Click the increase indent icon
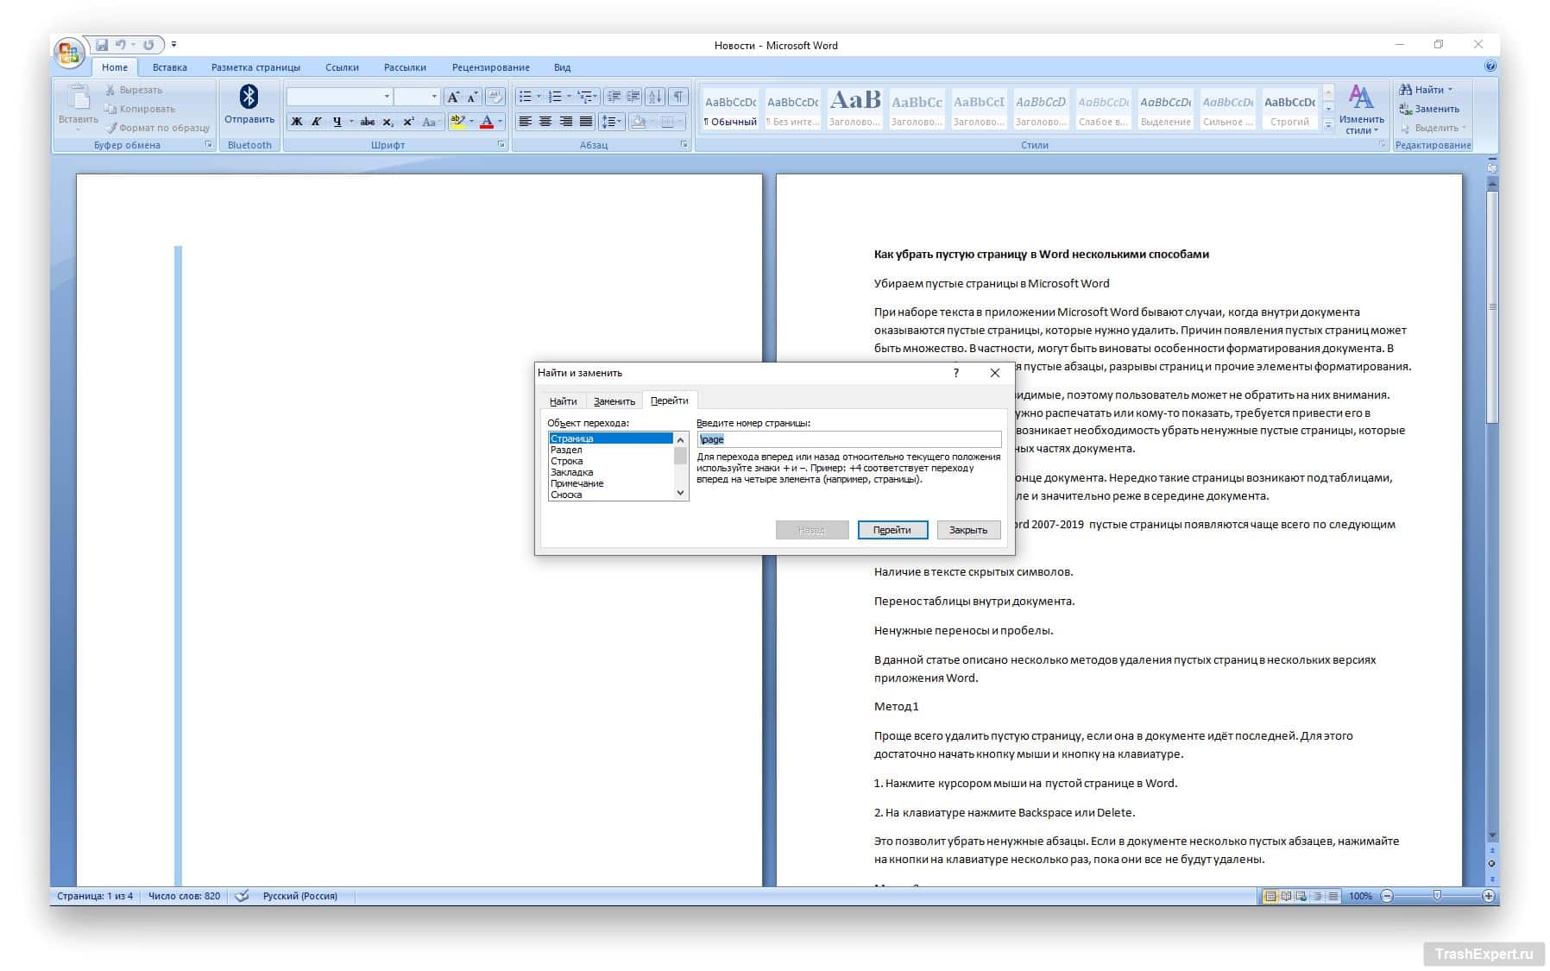 point(633,97)
